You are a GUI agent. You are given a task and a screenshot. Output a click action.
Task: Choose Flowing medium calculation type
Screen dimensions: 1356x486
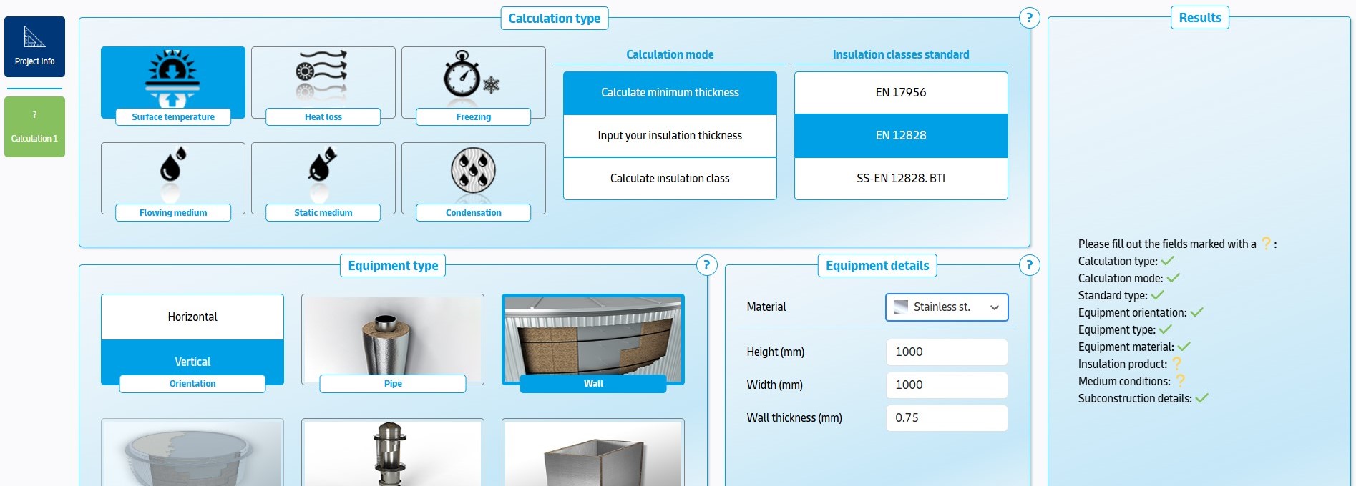[173, 181]
